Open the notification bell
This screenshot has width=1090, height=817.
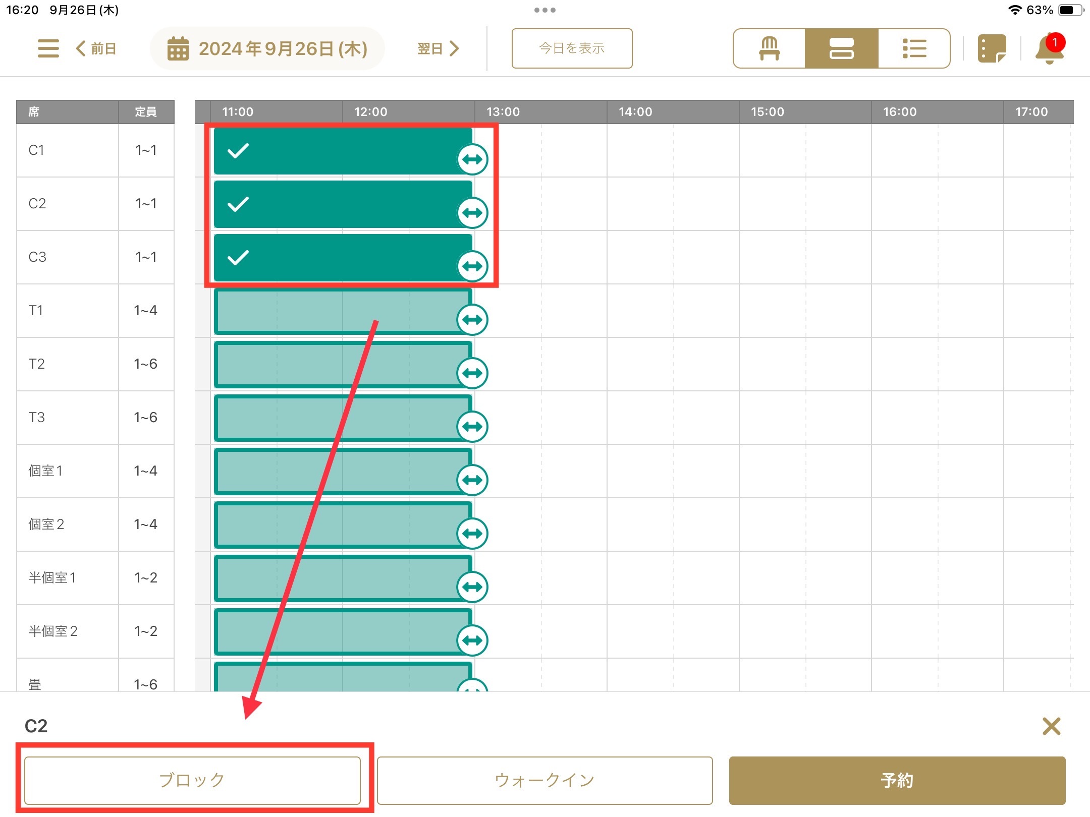pos(1049,49)
